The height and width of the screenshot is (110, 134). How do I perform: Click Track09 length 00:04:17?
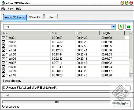click(x=107, y=71)
